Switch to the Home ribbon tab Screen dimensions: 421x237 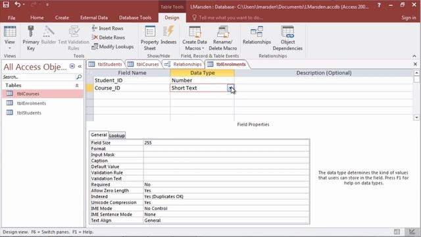tap(37, 18)
